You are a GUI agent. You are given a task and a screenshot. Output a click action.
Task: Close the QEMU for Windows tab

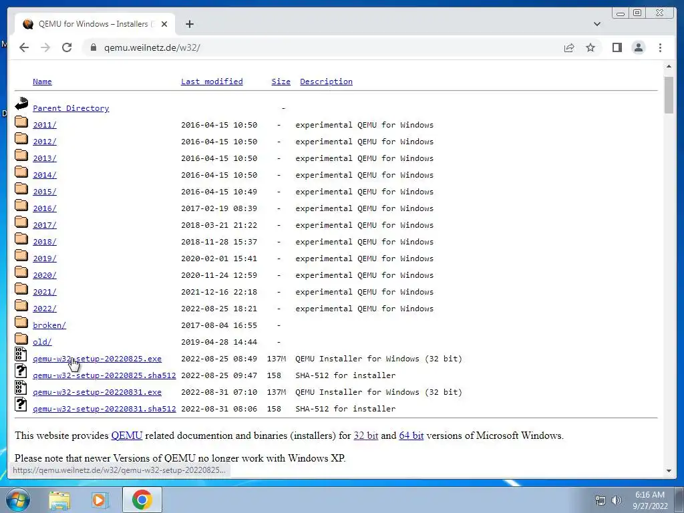(164, 24)
